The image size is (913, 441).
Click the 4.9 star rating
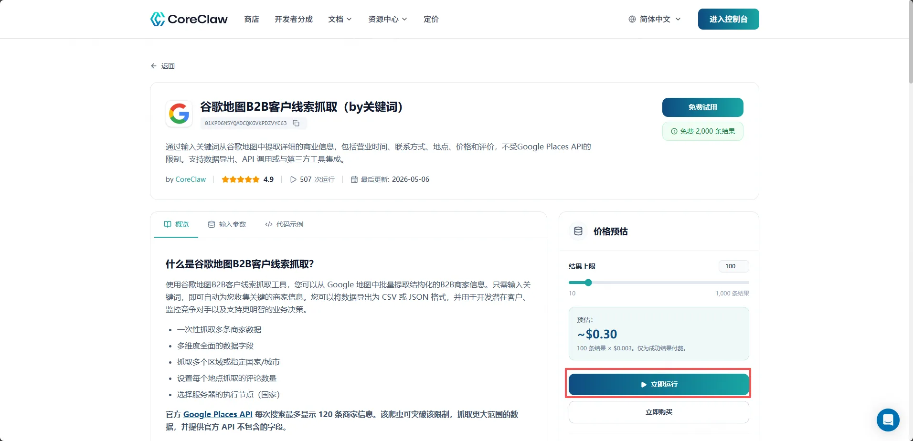[x=247, y=179]
